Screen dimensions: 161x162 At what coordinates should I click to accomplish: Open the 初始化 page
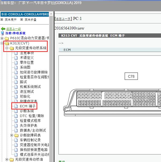click(25, 97)
